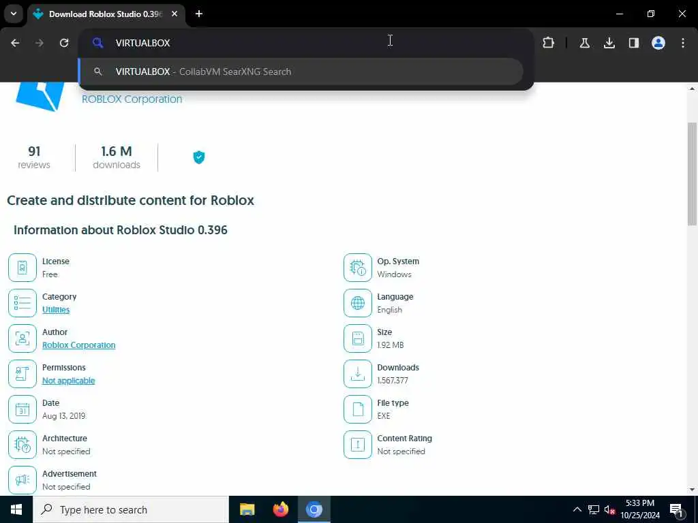Click the 91 reviews counter

coord(34,157)
